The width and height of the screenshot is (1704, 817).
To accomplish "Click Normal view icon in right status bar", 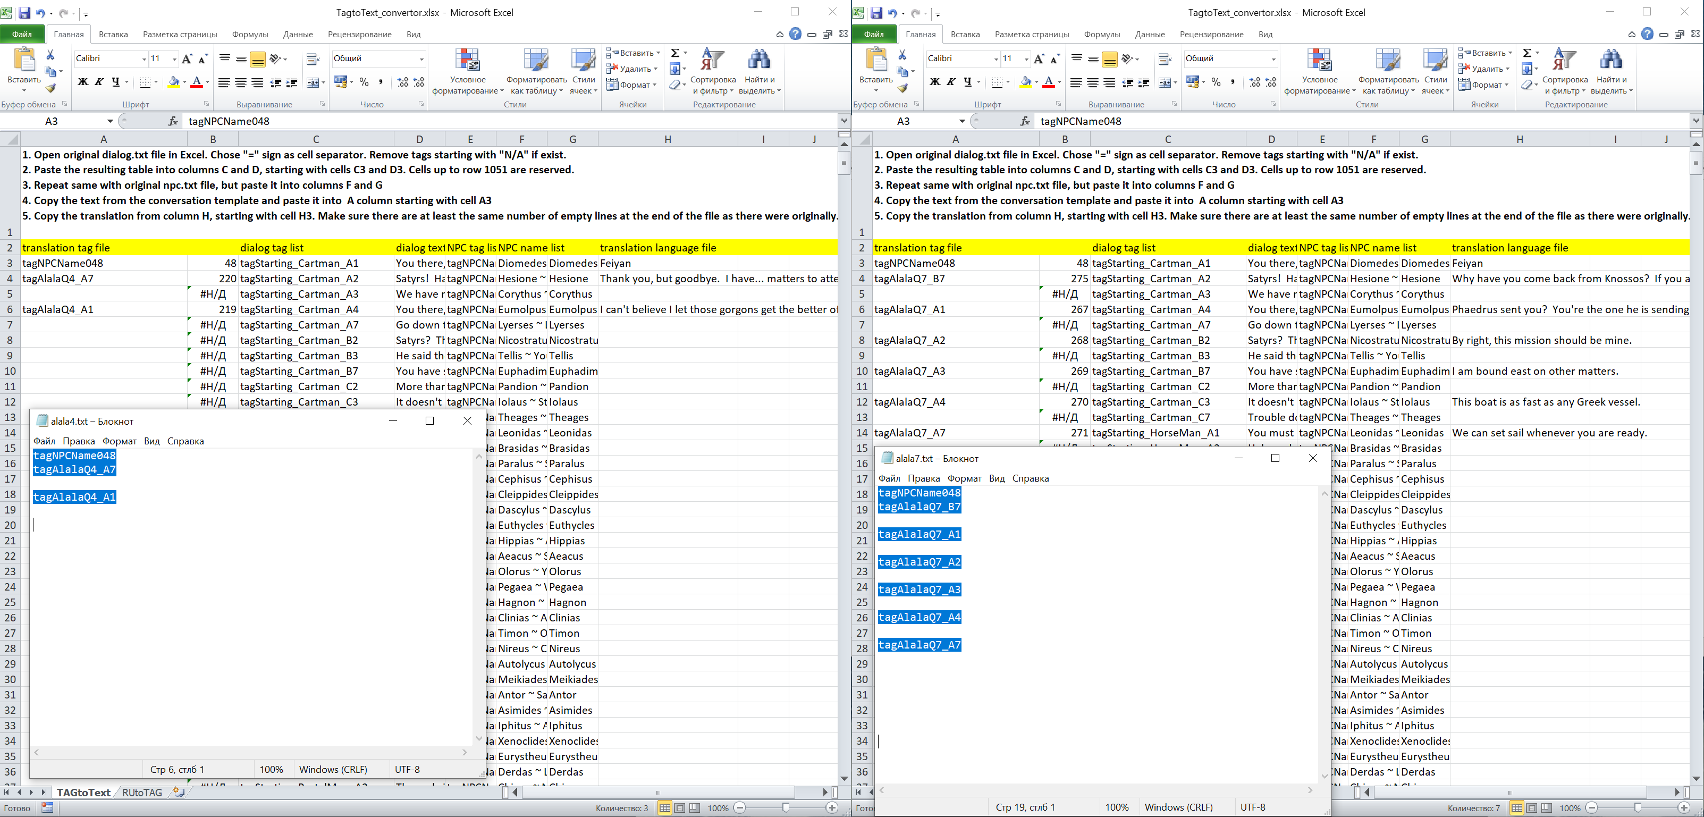I will pyautogui.click(x=1517, y=808).
